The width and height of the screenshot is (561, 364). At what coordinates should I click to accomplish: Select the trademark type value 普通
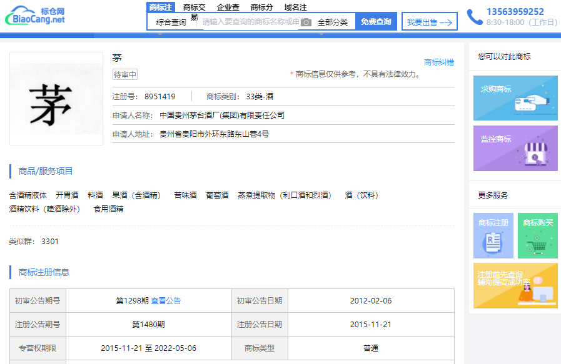point(371,348)
